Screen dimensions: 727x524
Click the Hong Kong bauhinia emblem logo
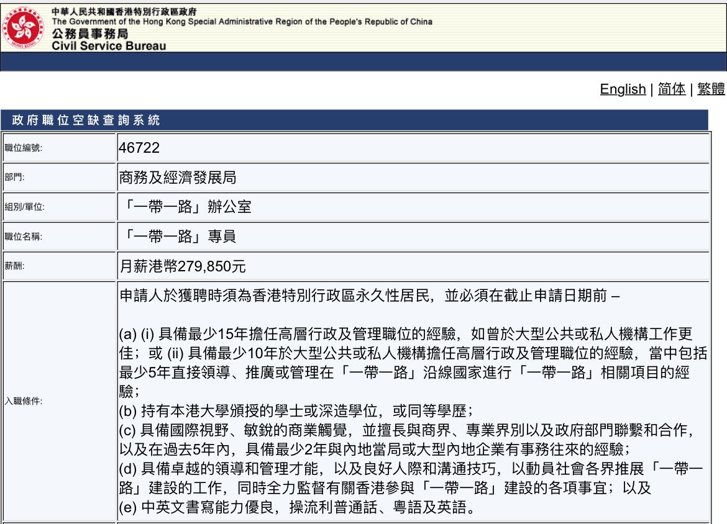click(23, 29)
